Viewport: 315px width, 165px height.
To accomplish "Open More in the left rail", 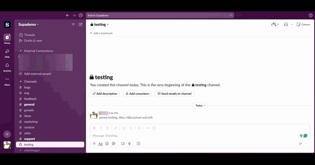I will click(7, 81).
